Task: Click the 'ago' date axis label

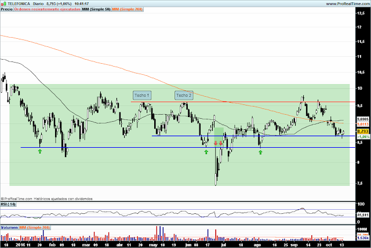Action: [x=257, y=245]
